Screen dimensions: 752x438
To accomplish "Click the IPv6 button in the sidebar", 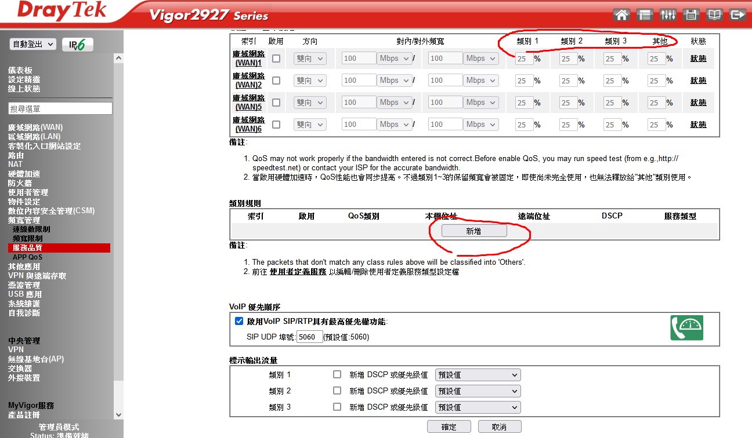I will pyautogui.click(x=78, y=45).
